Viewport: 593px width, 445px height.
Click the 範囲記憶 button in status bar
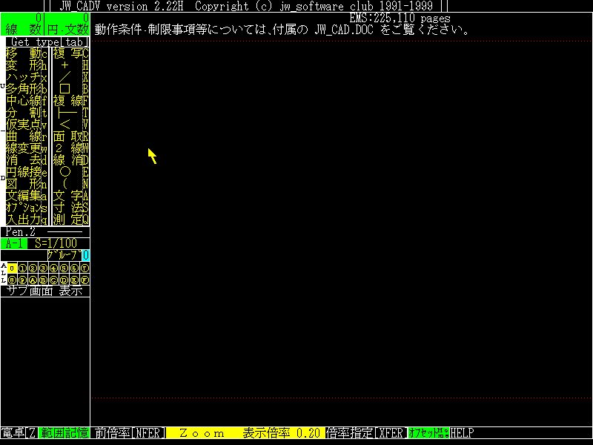coord(64,432)
